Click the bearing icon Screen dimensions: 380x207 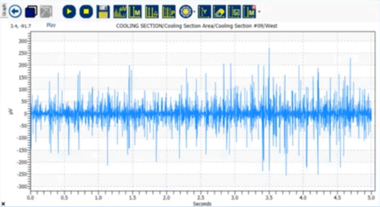click(x=185, y=12)
